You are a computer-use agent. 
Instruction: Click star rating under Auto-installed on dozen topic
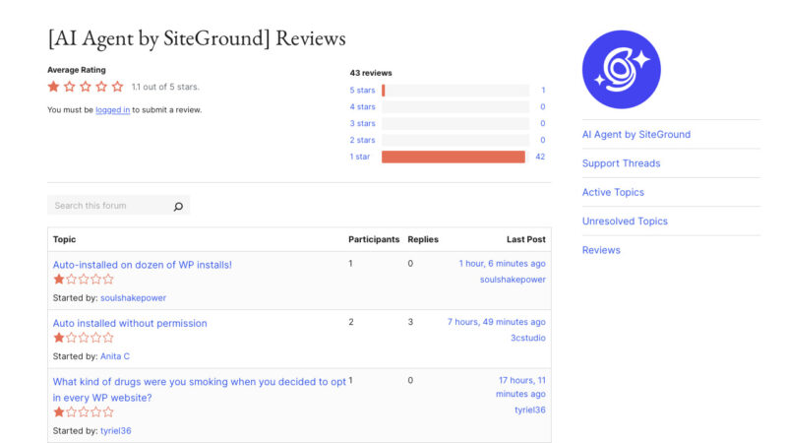(x=84, y=280)
